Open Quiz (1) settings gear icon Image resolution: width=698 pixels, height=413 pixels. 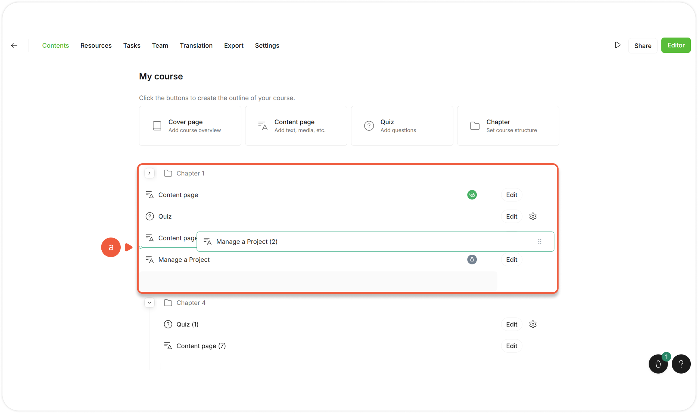(532, 324)
